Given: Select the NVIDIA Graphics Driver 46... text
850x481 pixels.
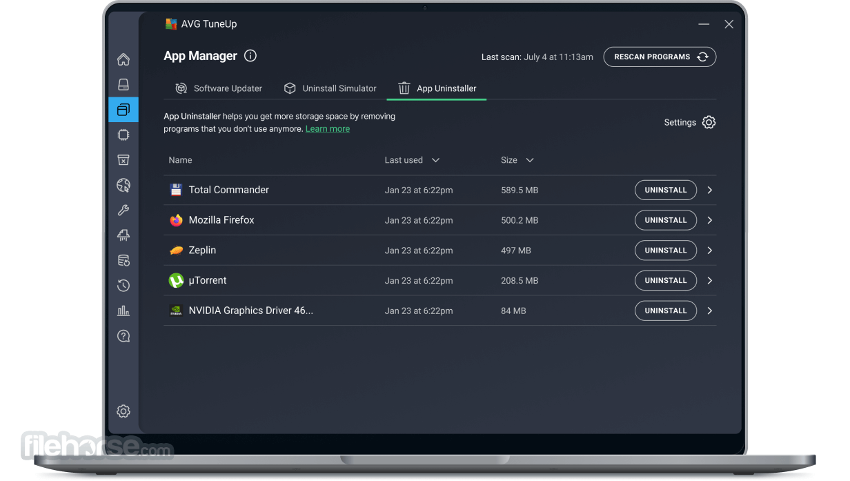Looking at the screenshot, I should (x=251, y=311).
